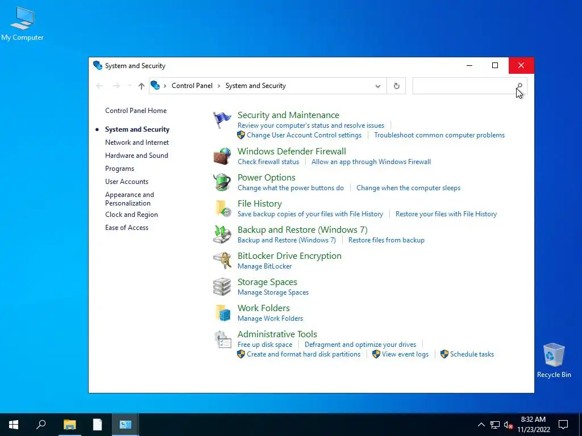Open Change User Account Control settings
This screenshot has height=436, width=582.
[304, 135]
